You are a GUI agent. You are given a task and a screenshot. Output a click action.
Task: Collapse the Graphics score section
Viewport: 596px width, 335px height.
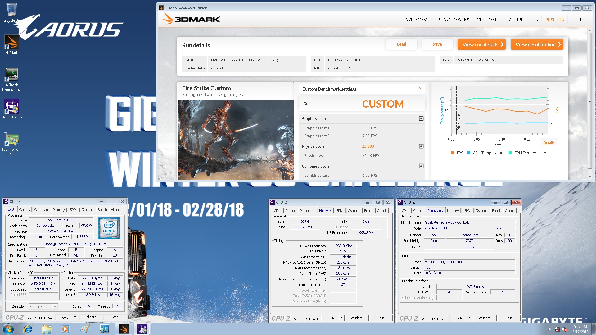click(x=421, y=118)
